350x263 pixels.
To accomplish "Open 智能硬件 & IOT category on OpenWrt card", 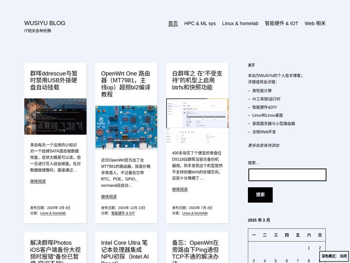I will tap(123, 213).
